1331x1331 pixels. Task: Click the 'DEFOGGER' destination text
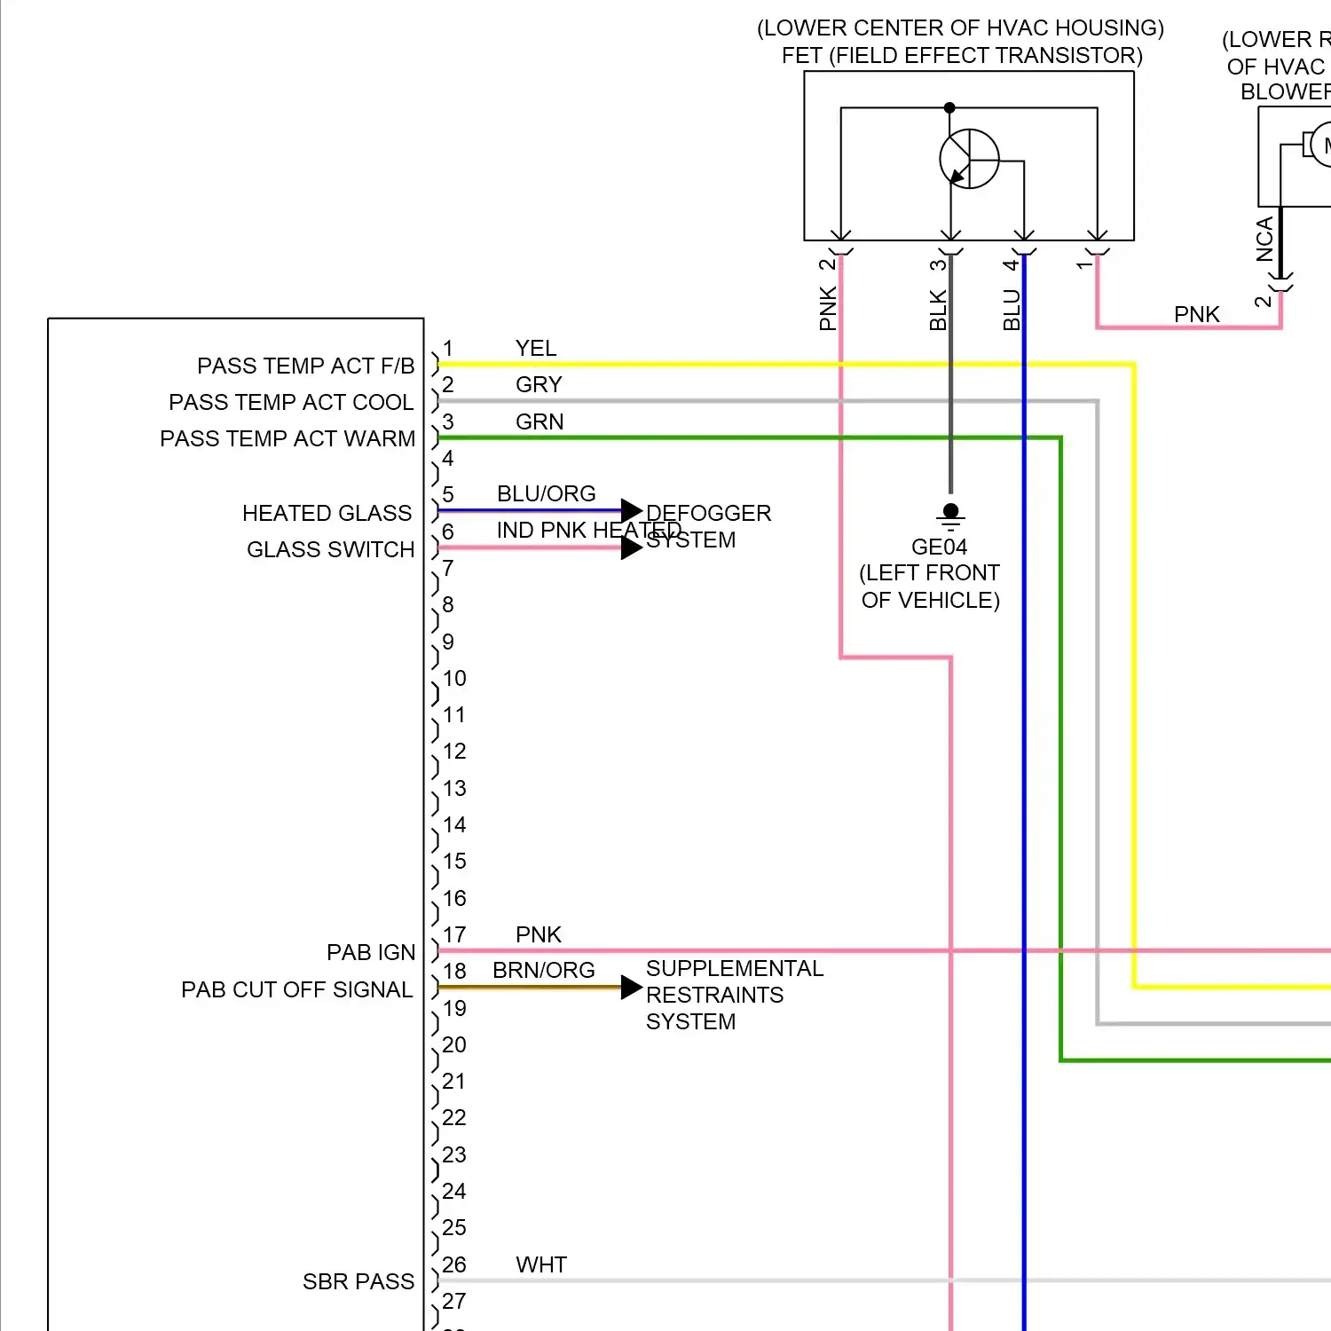click(x=708, y=513)
